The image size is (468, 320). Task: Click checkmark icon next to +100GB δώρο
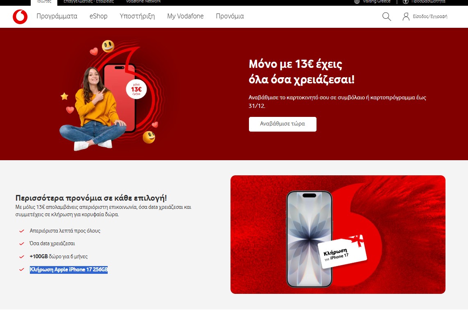pyautogui.click(x=22, y=257)
